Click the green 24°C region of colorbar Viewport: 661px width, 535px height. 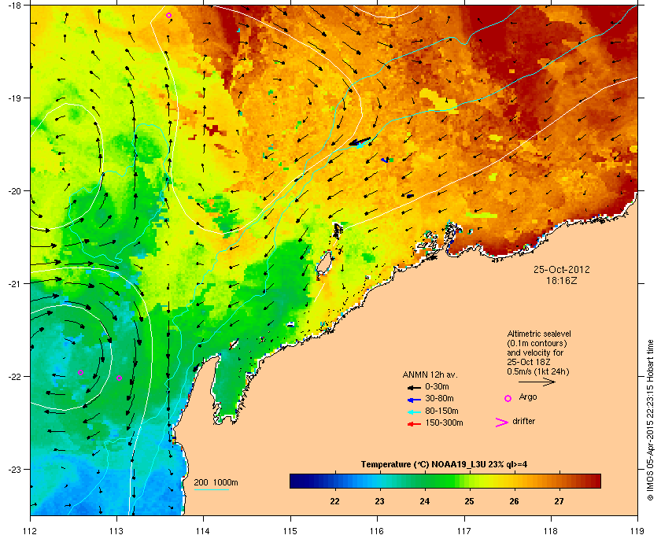424,481
